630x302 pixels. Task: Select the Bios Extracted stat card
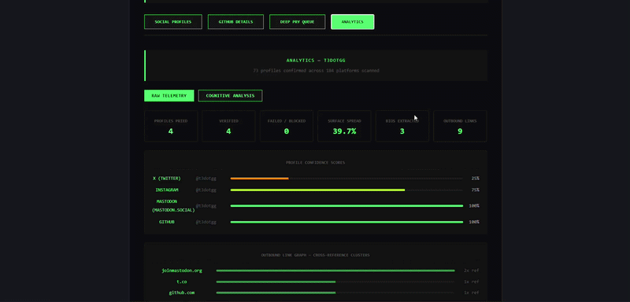click(402, 126)
